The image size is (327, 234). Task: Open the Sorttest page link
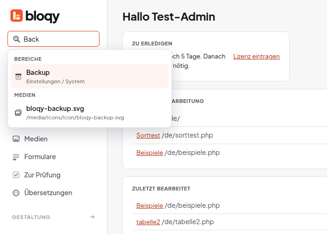[148, 135]
